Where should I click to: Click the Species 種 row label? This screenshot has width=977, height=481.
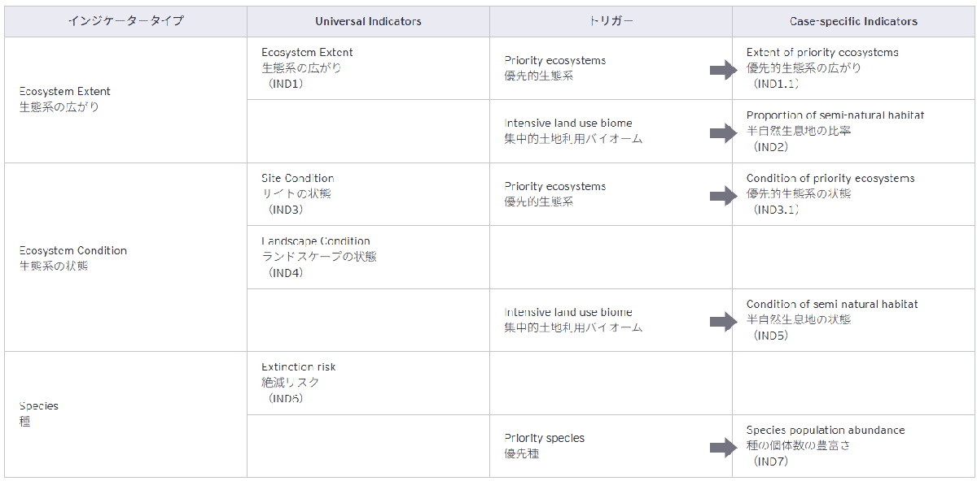(39, 414)
